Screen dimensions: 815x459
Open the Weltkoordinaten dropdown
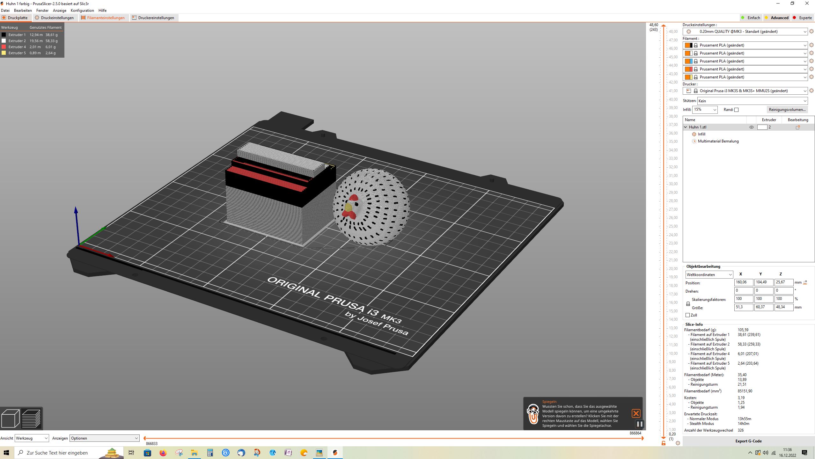709,275
